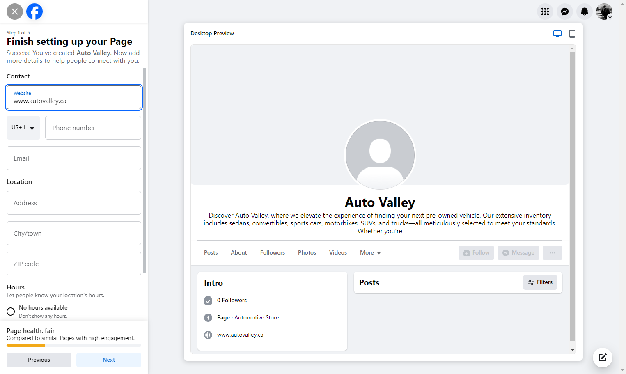The height and width of the screenshot is (374, 626).
Task: Open the three-dots options button in preview
Action: 553,253
